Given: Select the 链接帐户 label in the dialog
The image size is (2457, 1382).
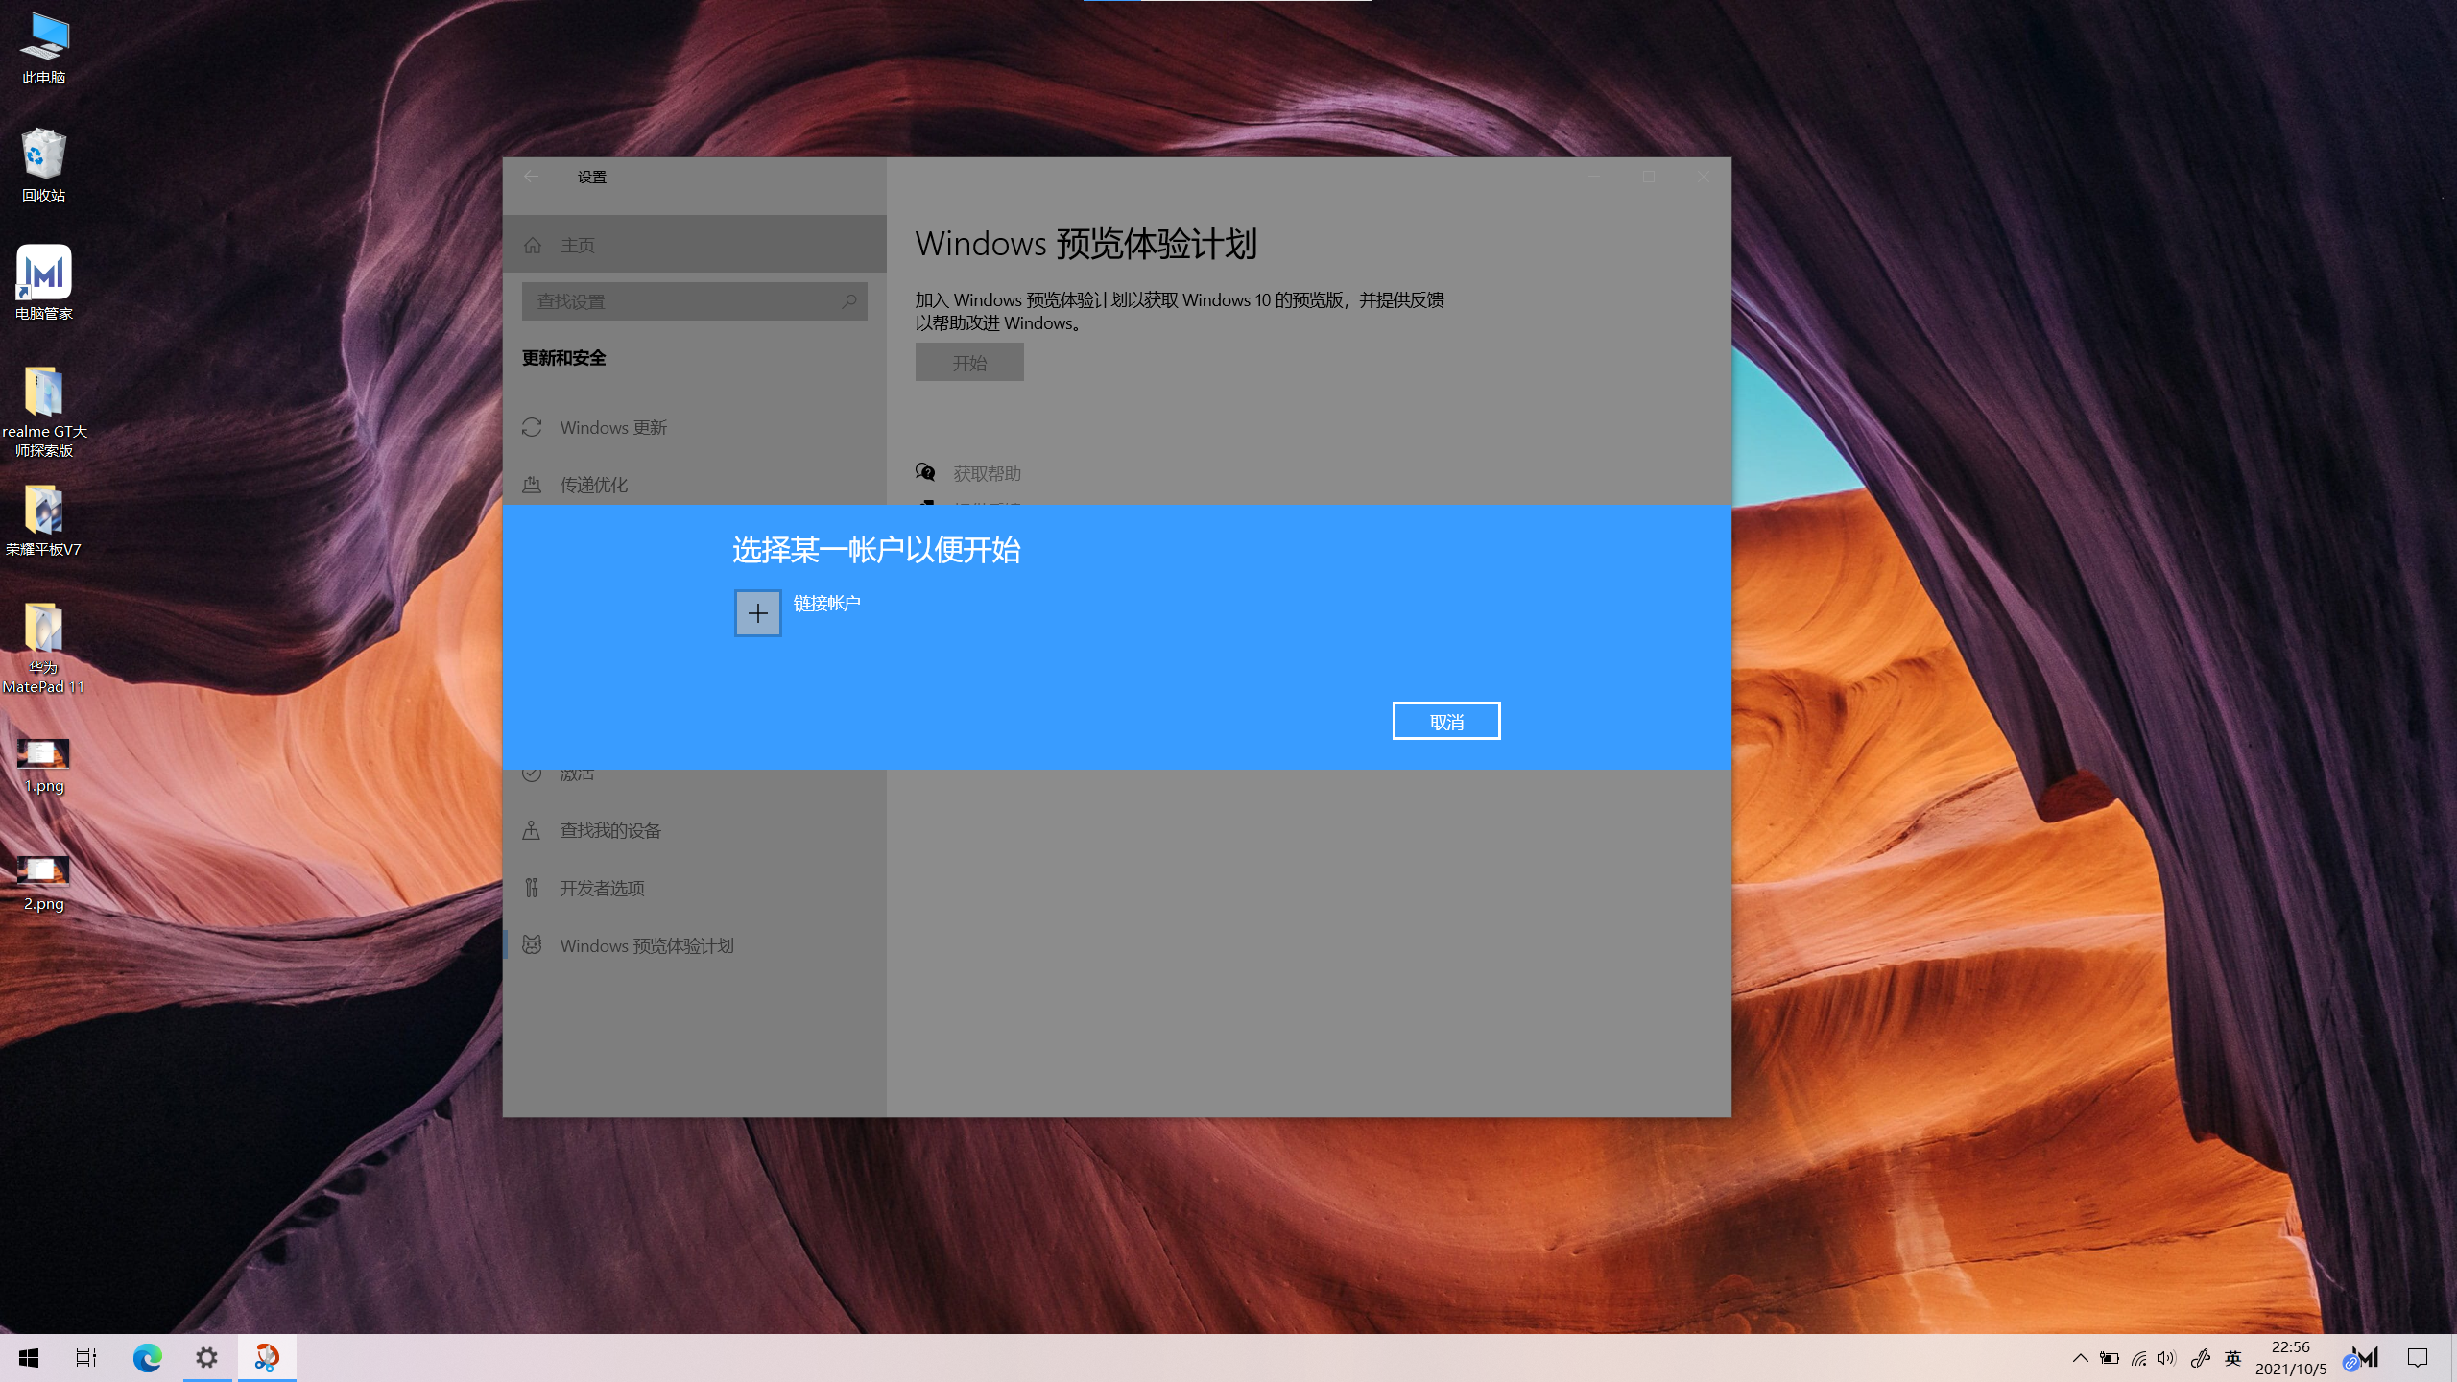Looking at the screenshot, I should (x=826, y=604).
